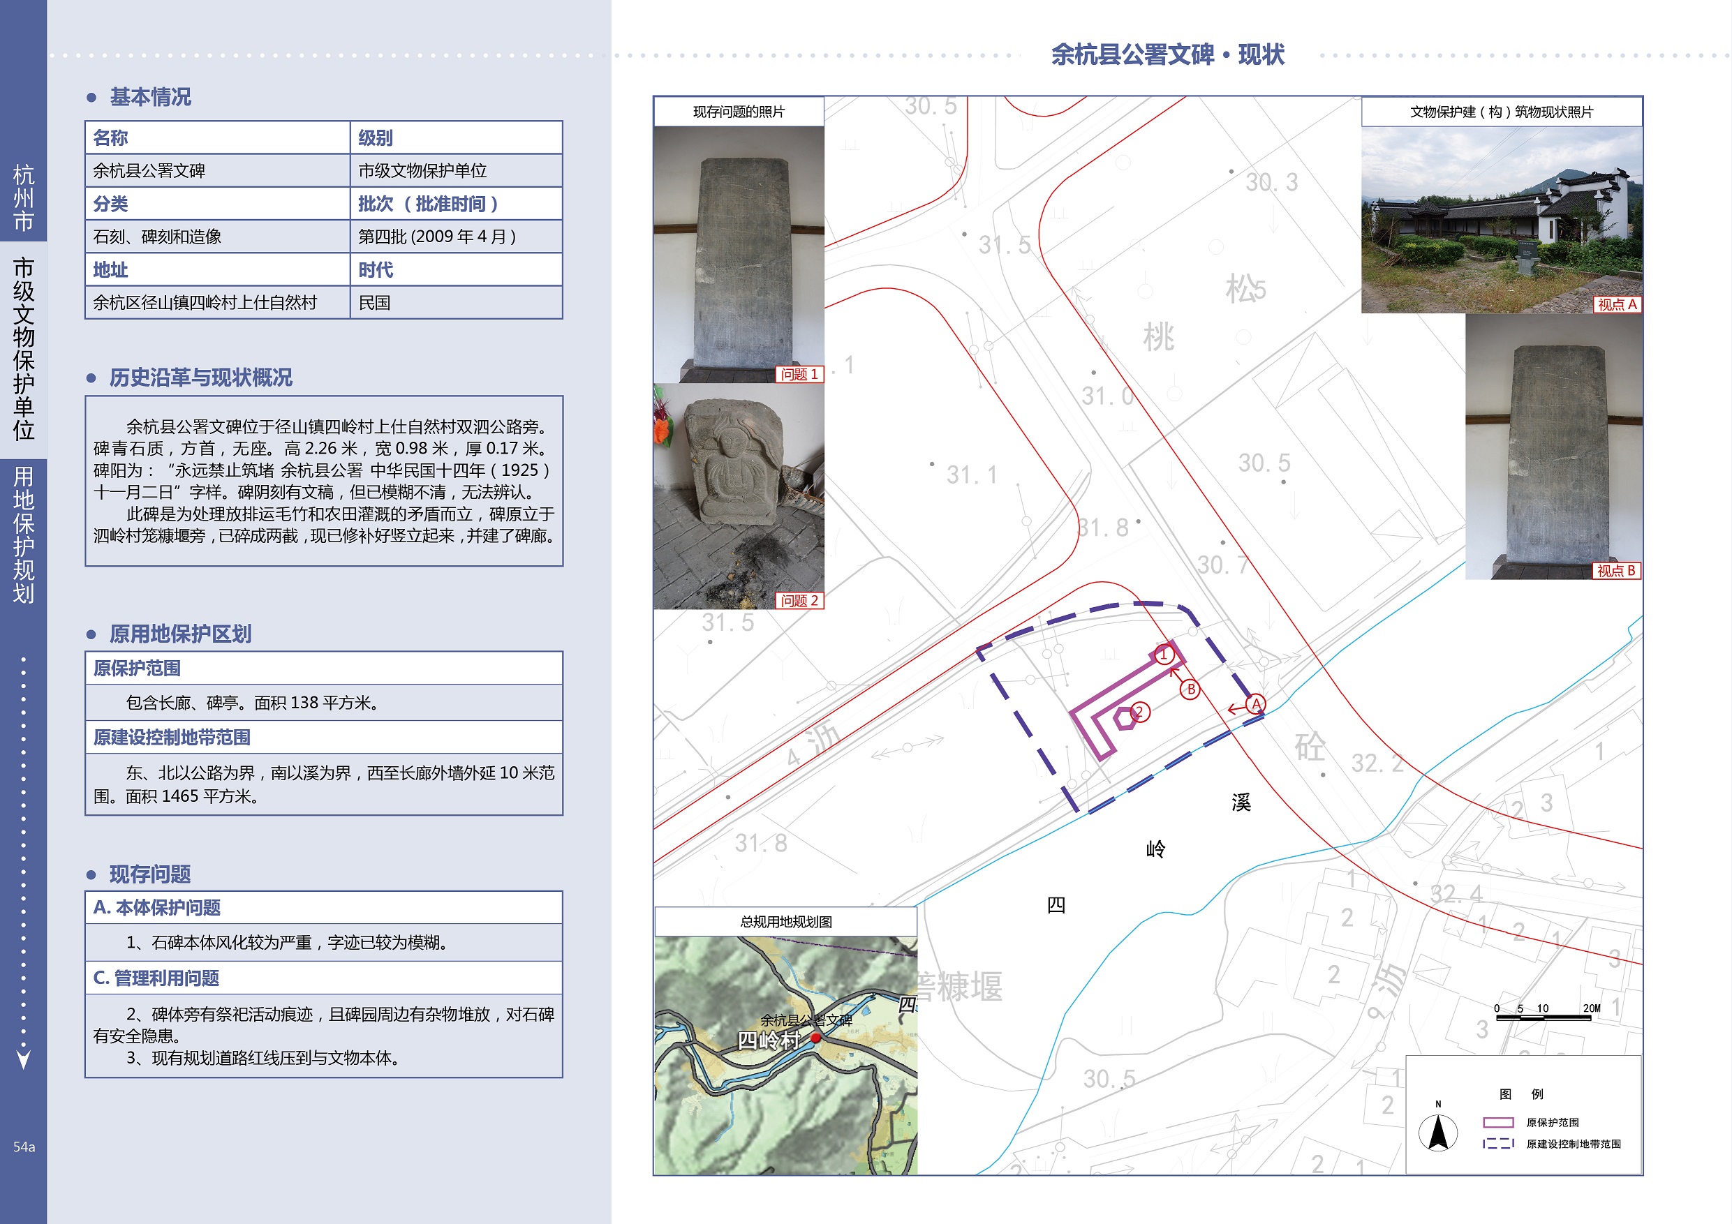
Task: Click the 原保护范围 table header
Action: [x=325, y=669]
